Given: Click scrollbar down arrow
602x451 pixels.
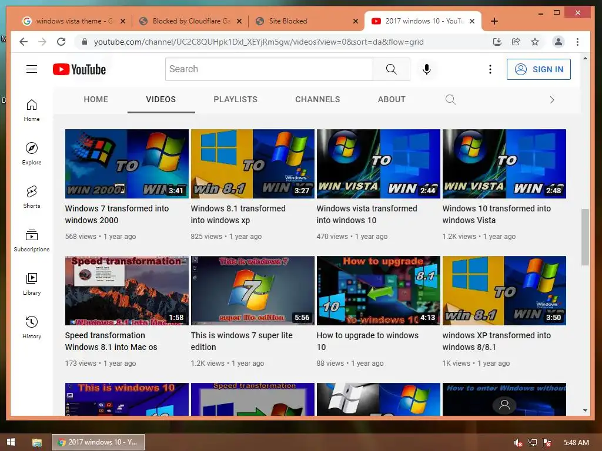Looking at the screenshot, I should (x=585, y=410).
